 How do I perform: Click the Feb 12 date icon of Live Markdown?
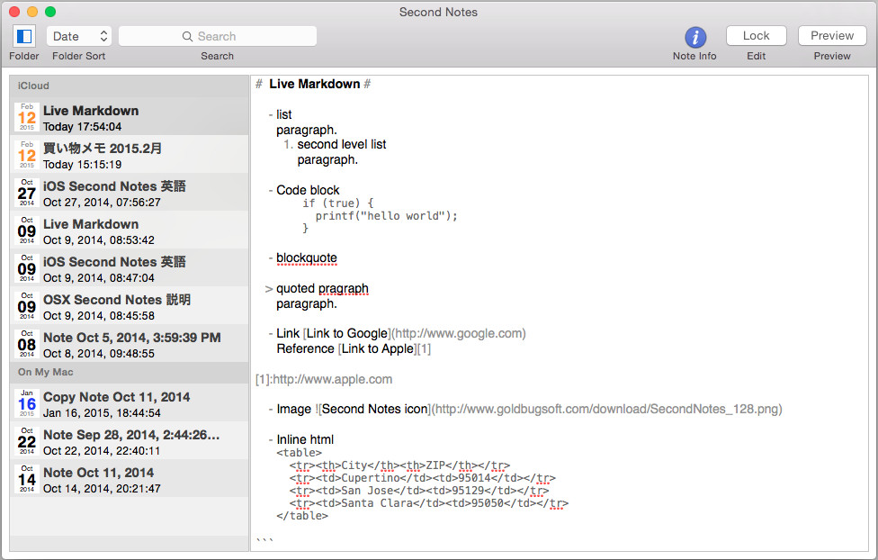(x=27, y=117)
